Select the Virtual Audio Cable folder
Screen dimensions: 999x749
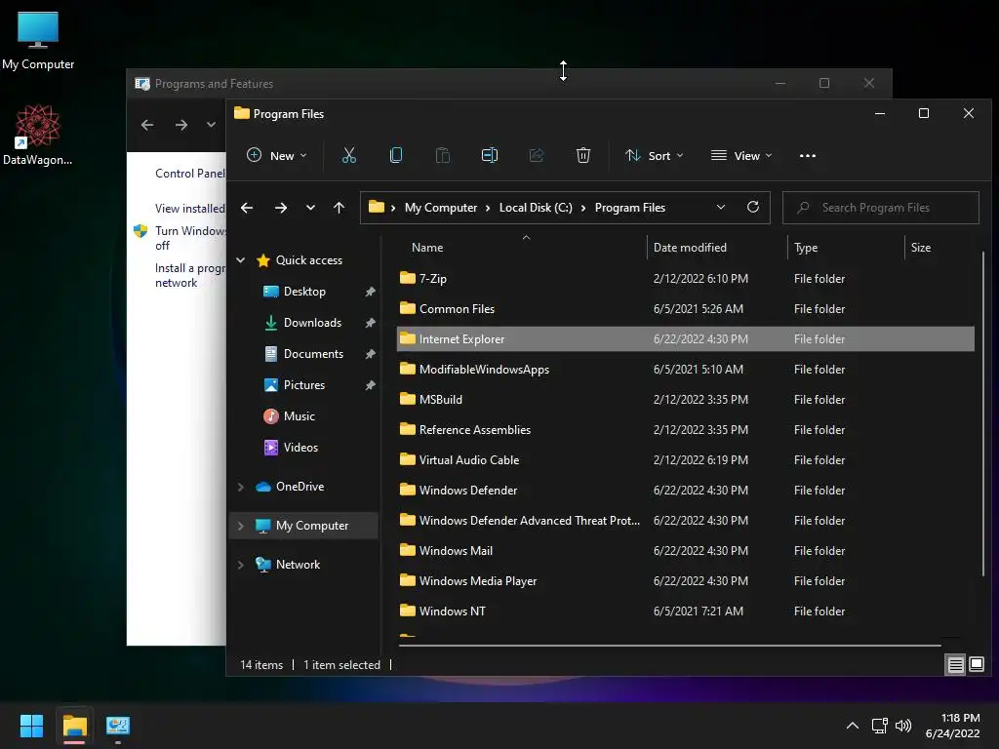[x=686, y=460]
